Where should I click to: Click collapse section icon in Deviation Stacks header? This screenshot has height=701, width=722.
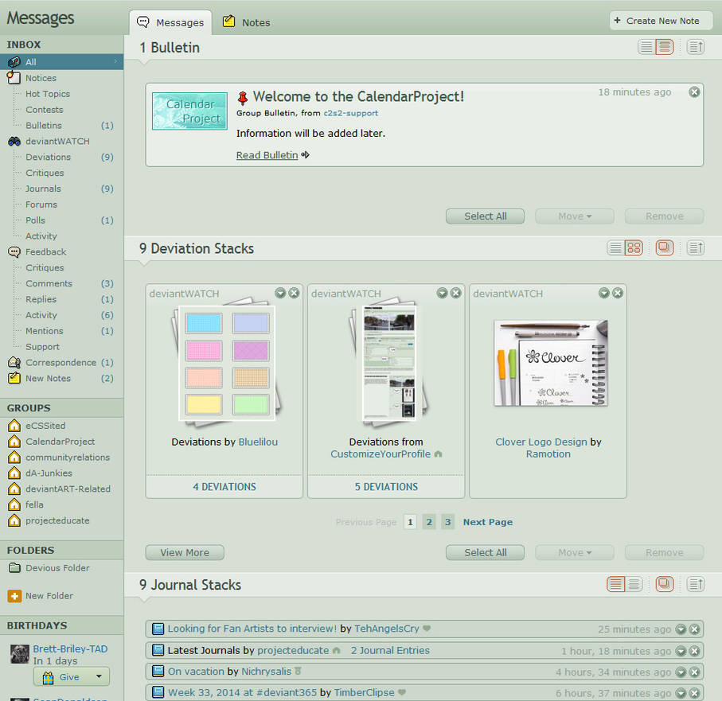(695, 248)
